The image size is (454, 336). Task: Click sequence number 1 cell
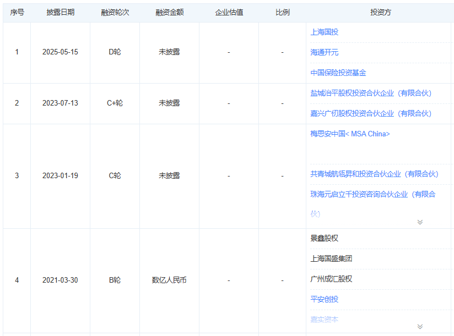[17, 52]
